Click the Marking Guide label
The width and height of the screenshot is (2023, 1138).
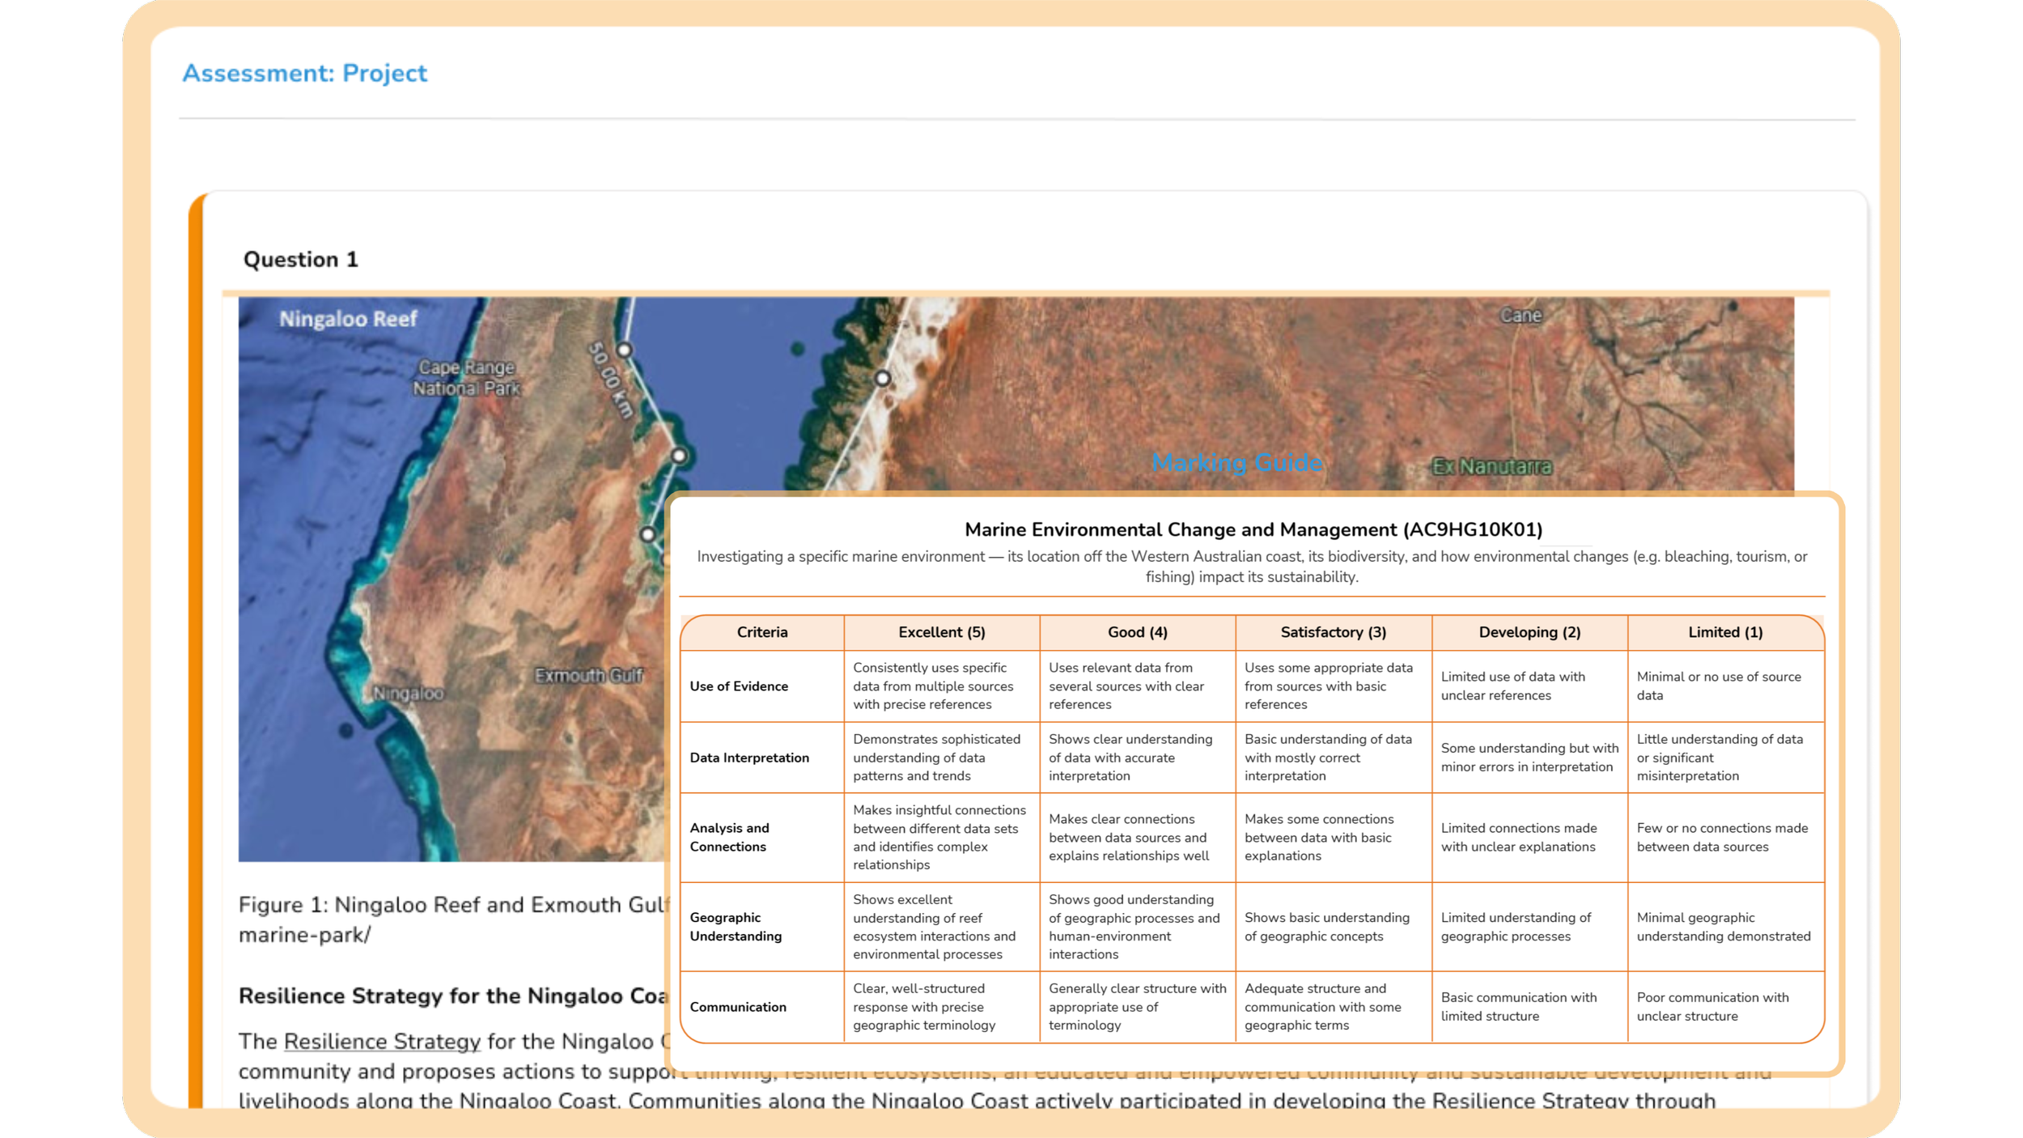(1236, 462)
